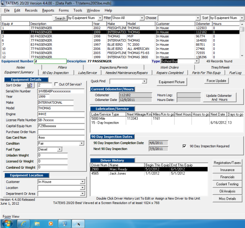Click the Oil Analysis button
This screenshot has width=245, height=228.
[x=228, y=191]
